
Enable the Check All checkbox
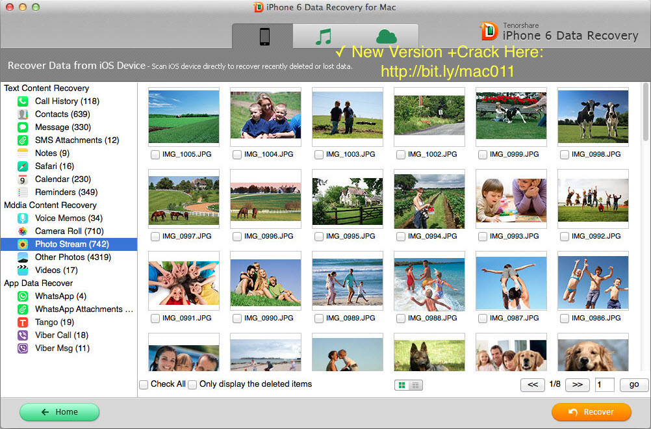144,385
